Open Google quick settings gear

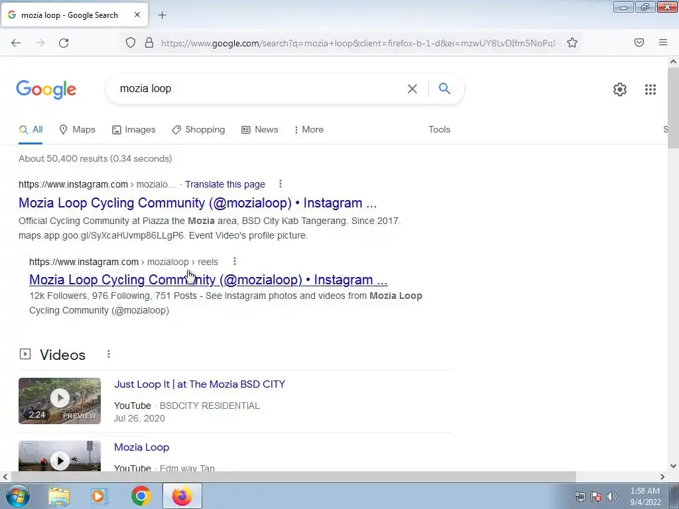tap(620, 89)
